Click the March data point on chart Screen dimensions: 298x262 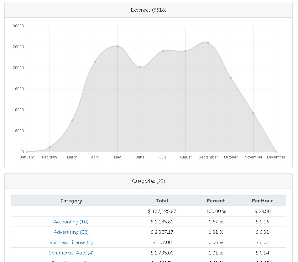click(72, 120)
